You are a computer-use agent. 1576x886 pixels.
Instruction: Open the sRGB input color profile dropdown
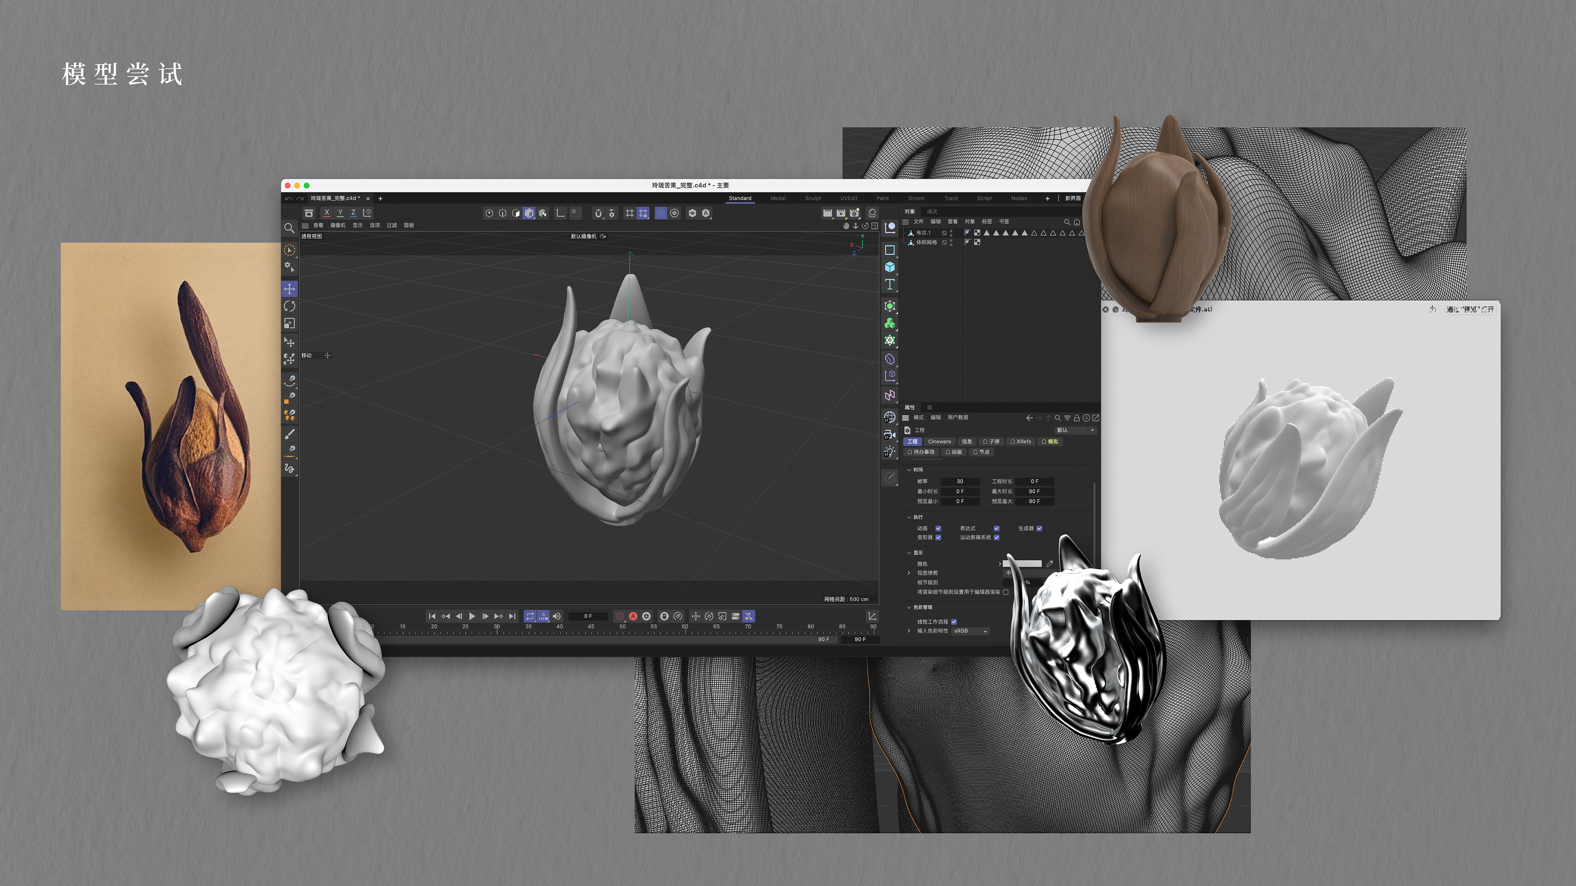click(970, 631)
